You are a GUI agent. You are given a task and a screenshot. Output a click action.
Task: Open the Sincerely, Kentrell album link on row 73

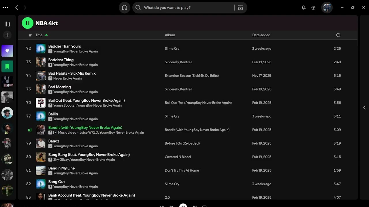pos(178,62)
